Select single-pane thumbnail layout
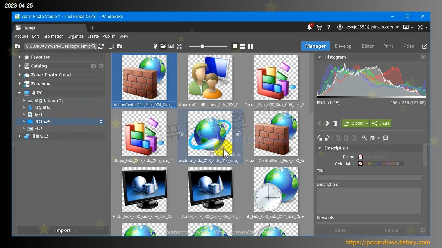 pyautogui.click(x=235, y=46)
